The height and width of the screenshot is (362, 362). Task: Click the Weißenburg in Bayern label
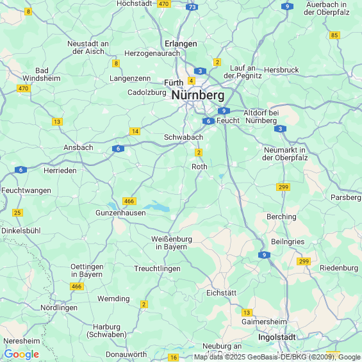(172, 243)
